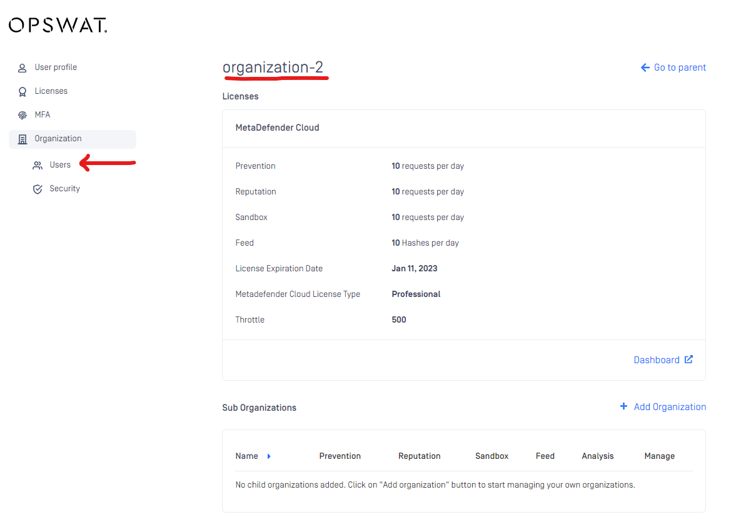
Task: Click the Analysis column header
Action: click(598, 456)
